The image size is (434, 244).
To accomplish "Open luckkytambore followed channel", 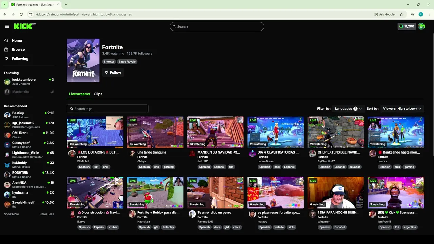I will coord(29,82).
